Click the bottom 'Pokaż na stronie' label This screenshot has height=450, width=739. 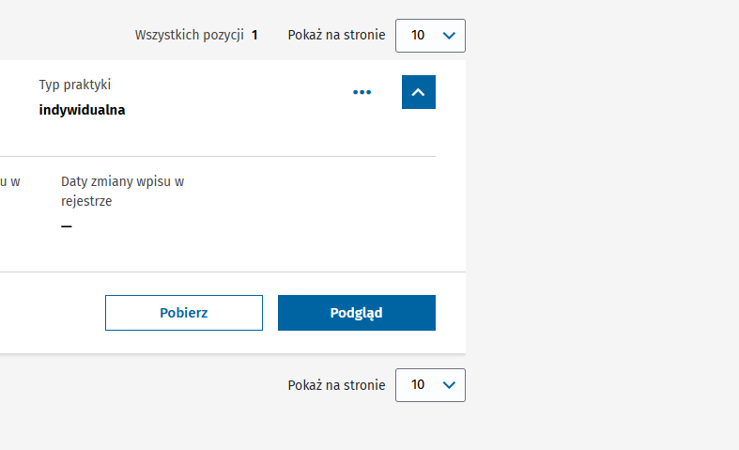point(336,385)
